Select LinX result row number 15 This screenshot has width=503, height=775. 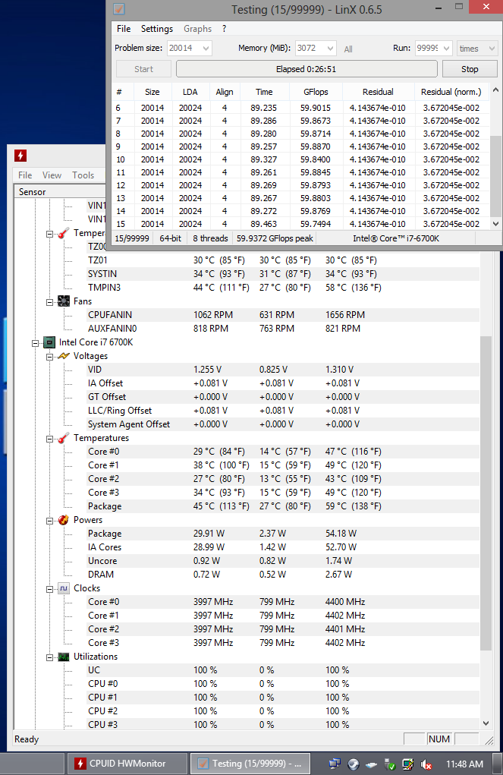tap(301, 224)
